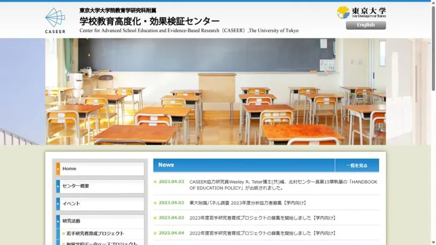Click the News heading text
The image size is (436, 245).
pyautogui.click(x=166, y=165)
